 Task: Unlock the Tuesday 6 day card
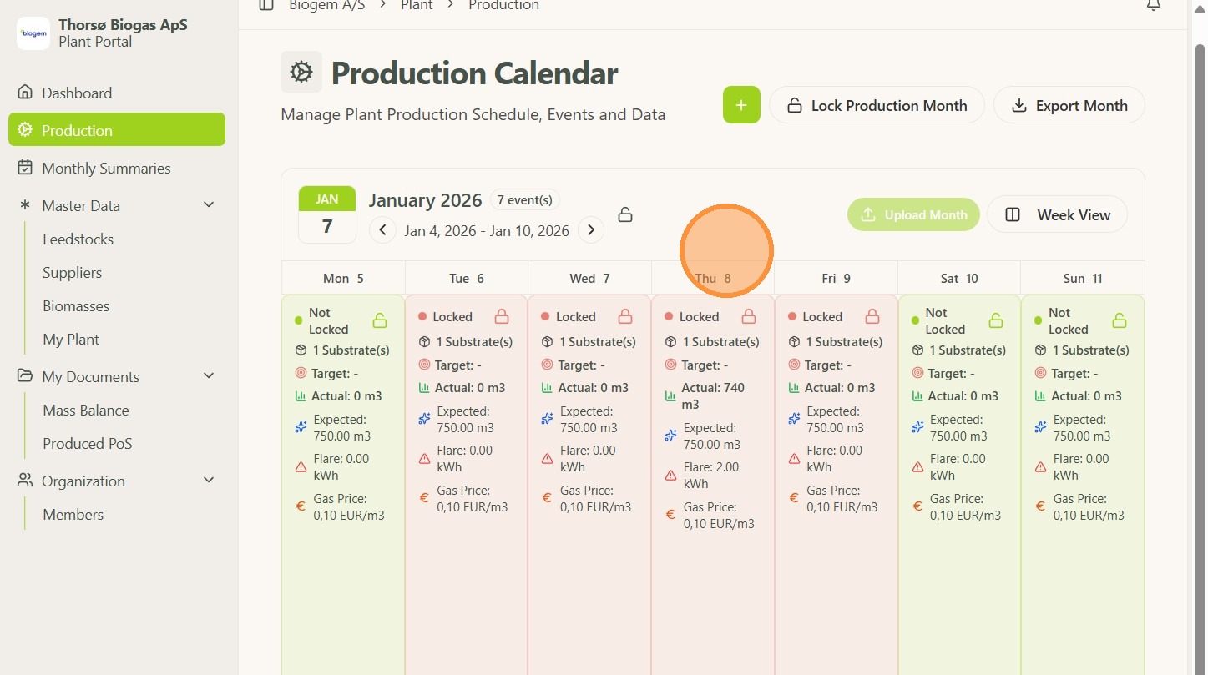[x=502, y=316]
